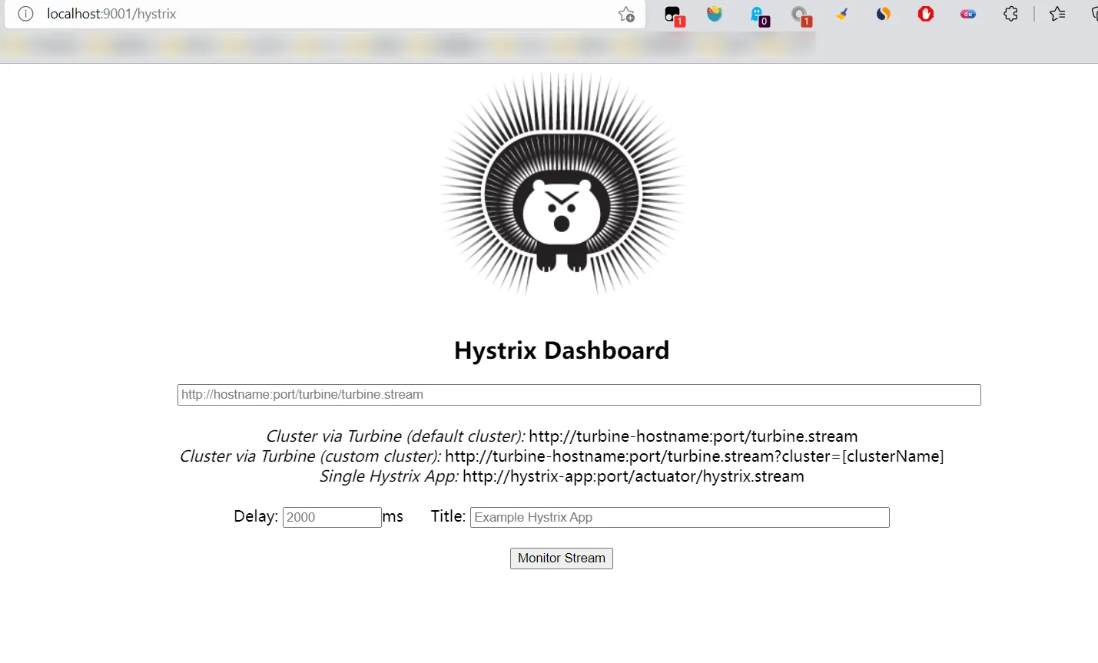The height and width of the screenshot is (663, 1098).
Task: Click the colorful bowl extension icon
Action: pyautogui.click(x=715, y=14)
